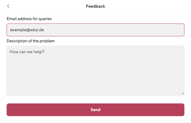Submit feedback with the red Send button
This screenshot has height=123, width=191.
(x=95, y=110)
